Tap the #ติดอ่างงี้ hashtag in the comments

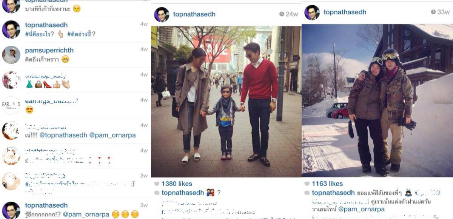[x=81, y=34]
